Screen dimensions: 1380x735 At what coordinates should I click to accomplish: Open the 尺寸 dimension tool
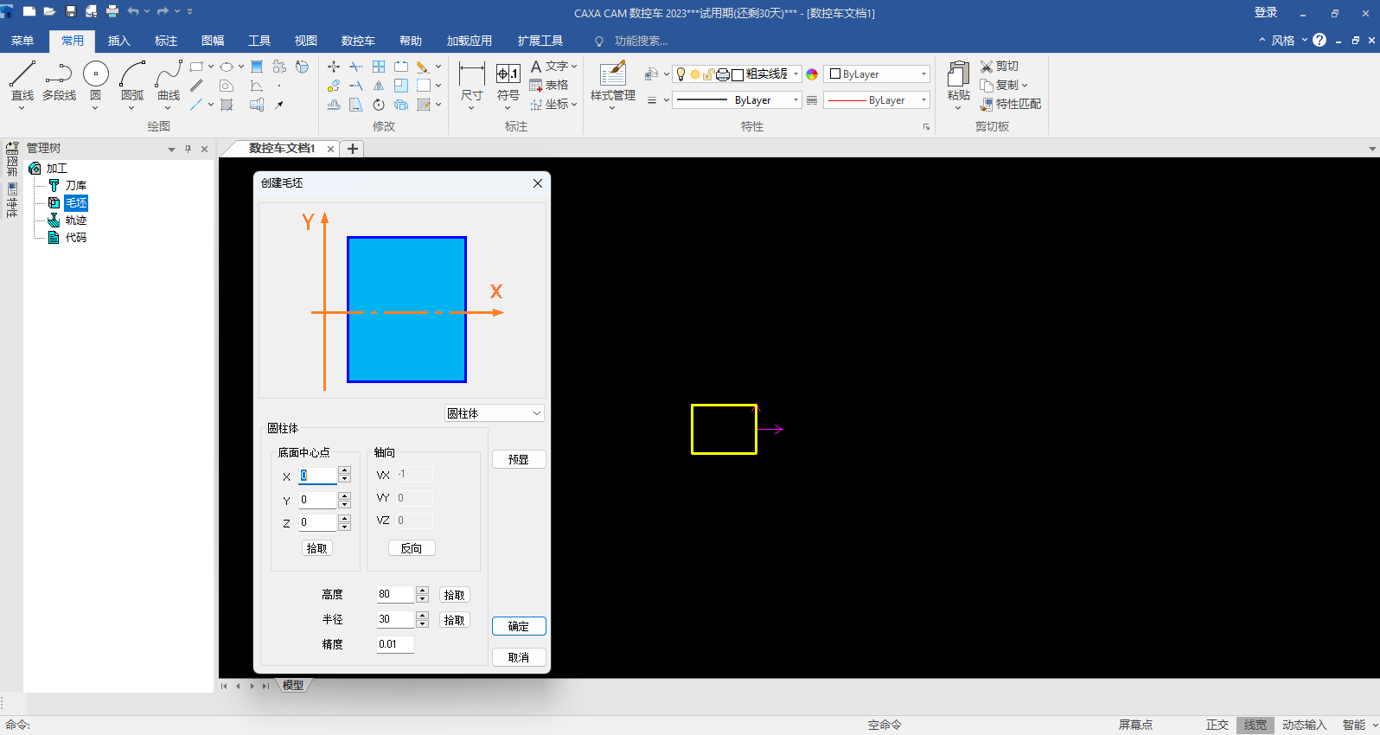(x=471, y=80)
